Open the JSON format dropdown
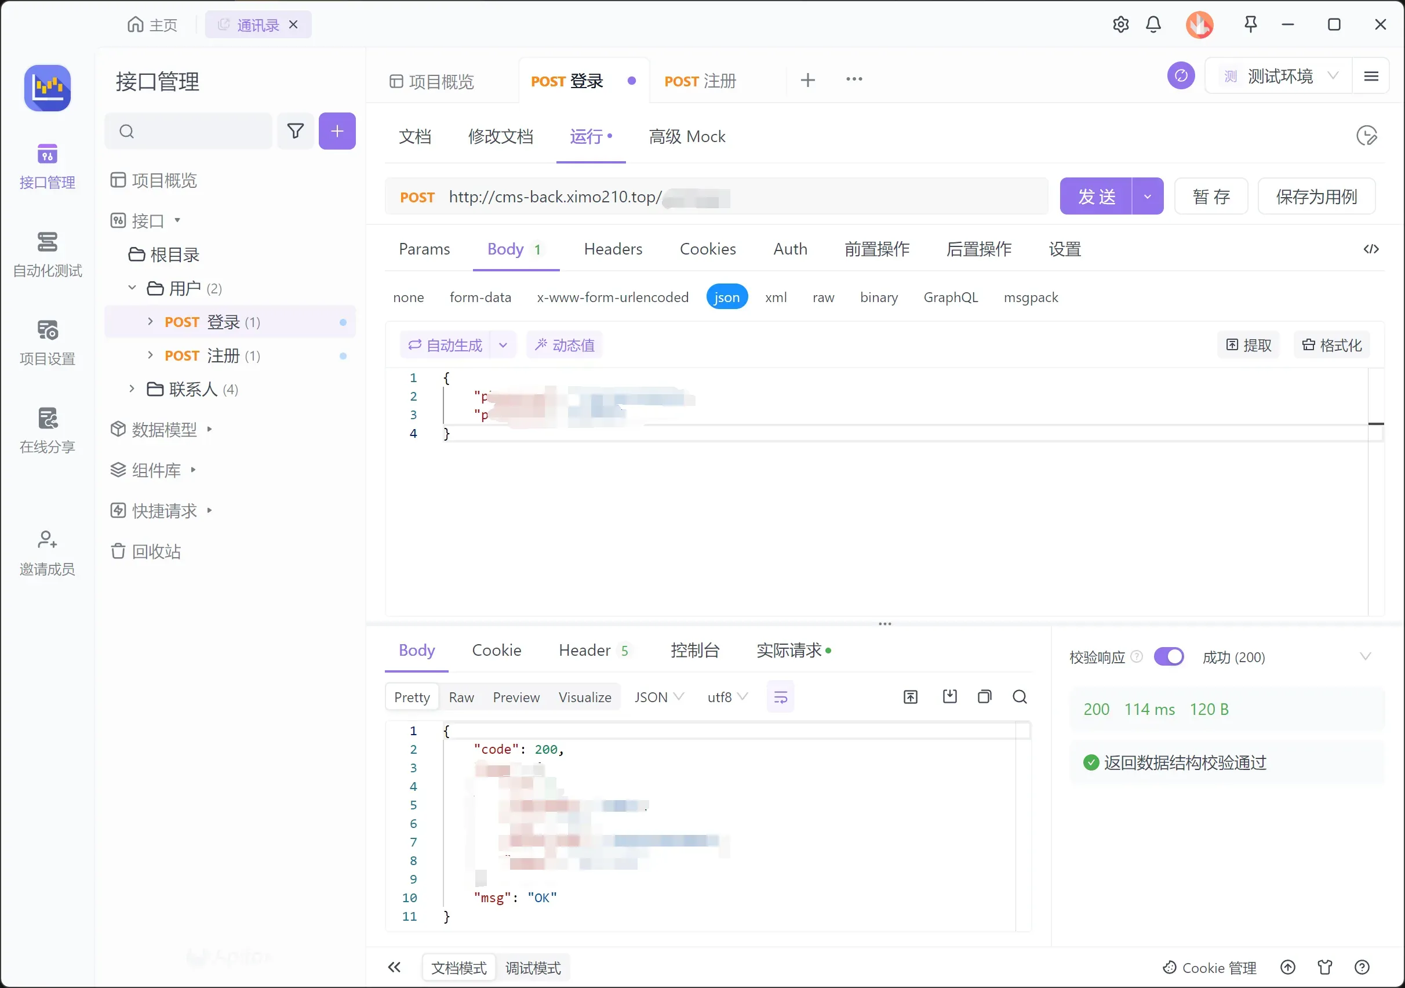The width and height of the screenshot is (1405, 988). tap(660, 698)
